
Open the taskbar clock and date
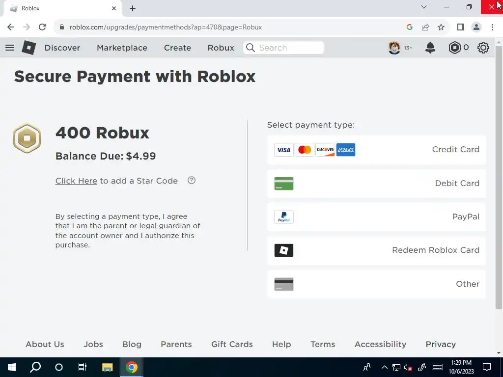461,367
